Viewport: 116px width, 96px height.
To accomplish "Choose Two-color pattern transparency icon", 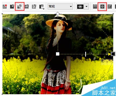I will click(42, 7).
